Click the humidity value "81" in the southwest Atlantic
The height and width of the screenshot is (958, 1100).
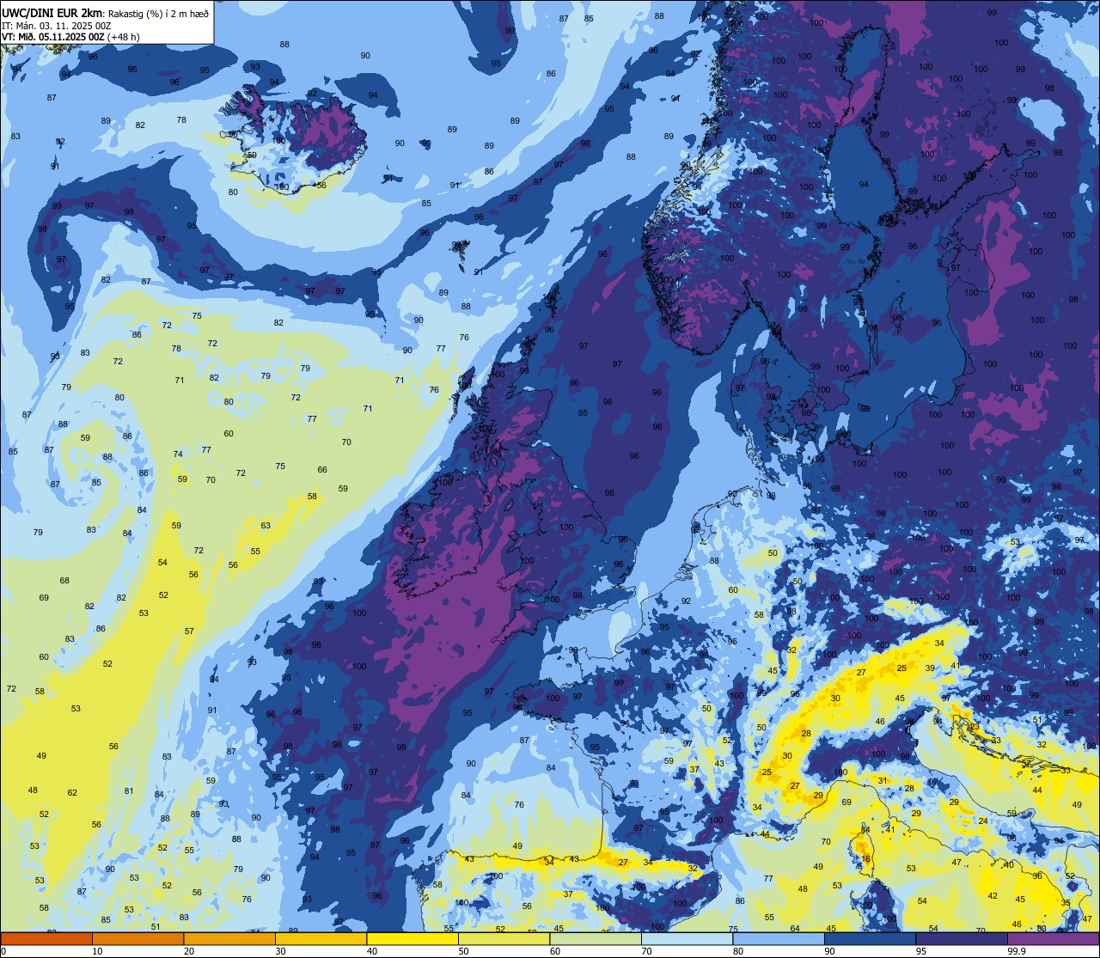(129, 791)
